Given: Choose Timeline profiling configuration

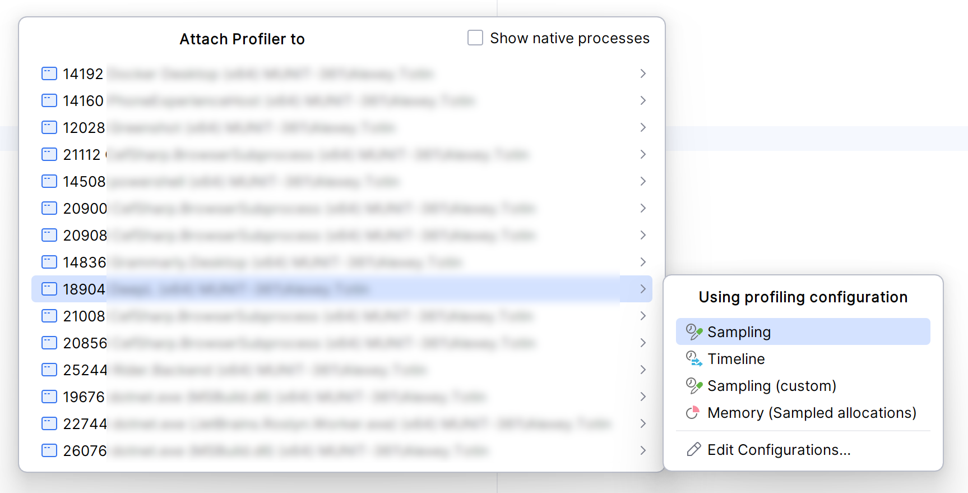Looking at the screenshot, I should (x=736, y=359).
